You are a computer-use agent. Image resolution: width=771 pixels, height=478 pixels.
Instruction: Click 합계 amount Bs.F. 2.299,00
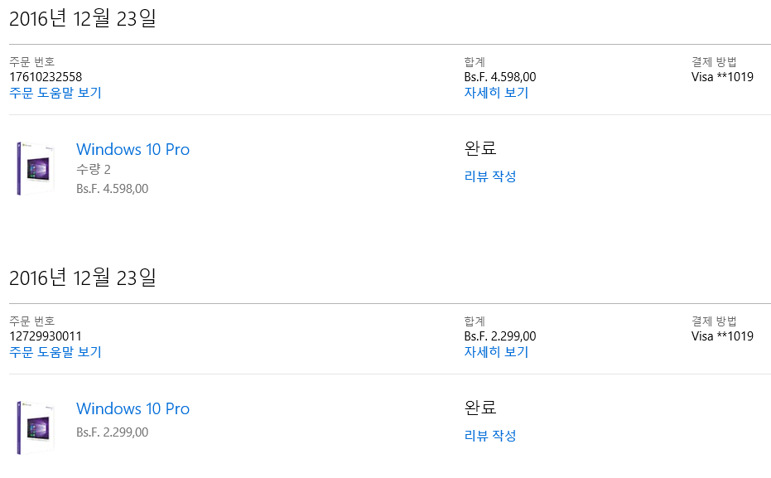(x=500, y=336)
